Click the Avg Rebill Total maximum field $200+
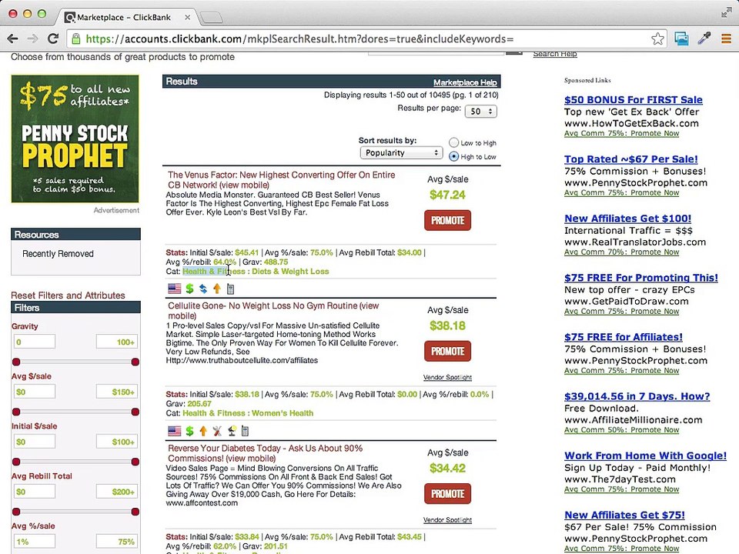739x554 pixels. (117, 492)
